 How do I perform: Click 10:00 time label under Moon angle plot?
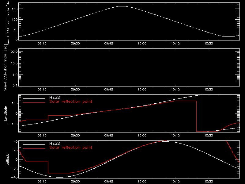point(142,90)
